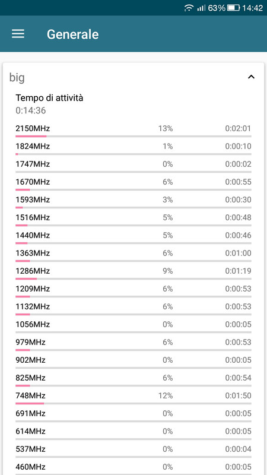Tap the 14:42 status bar clock
This screenshot has height=475, width=267.
253,8
